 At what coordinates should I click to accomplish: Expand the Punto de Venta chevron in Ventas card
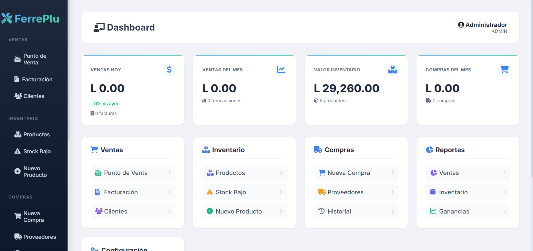click(170, 173)
